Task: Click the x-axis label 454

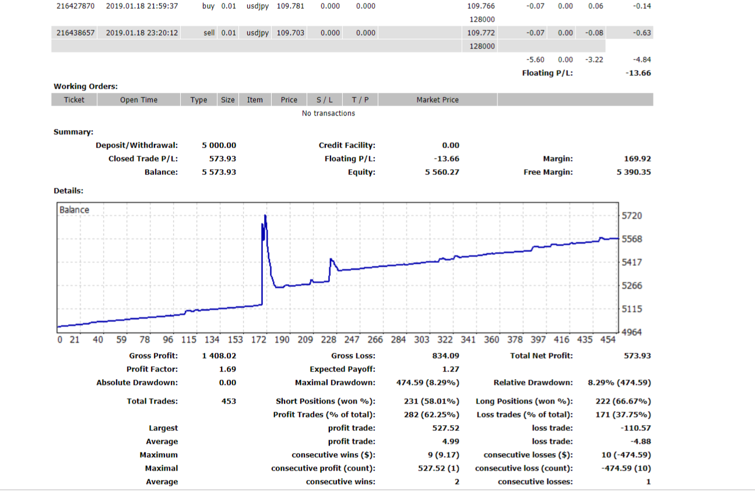Action: coord(607,339)
